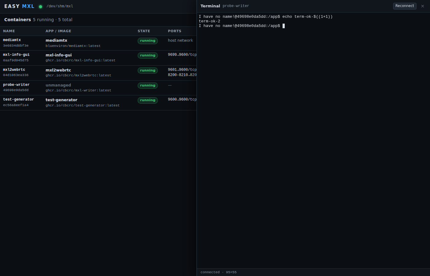
Task: Select the mxl2webrtc container name
Action: 14,70
